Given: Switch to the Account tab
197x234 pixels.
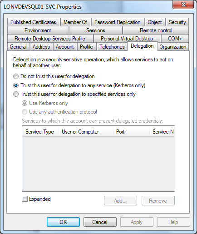Looking at the screenshot, I should tap(65, 47).
